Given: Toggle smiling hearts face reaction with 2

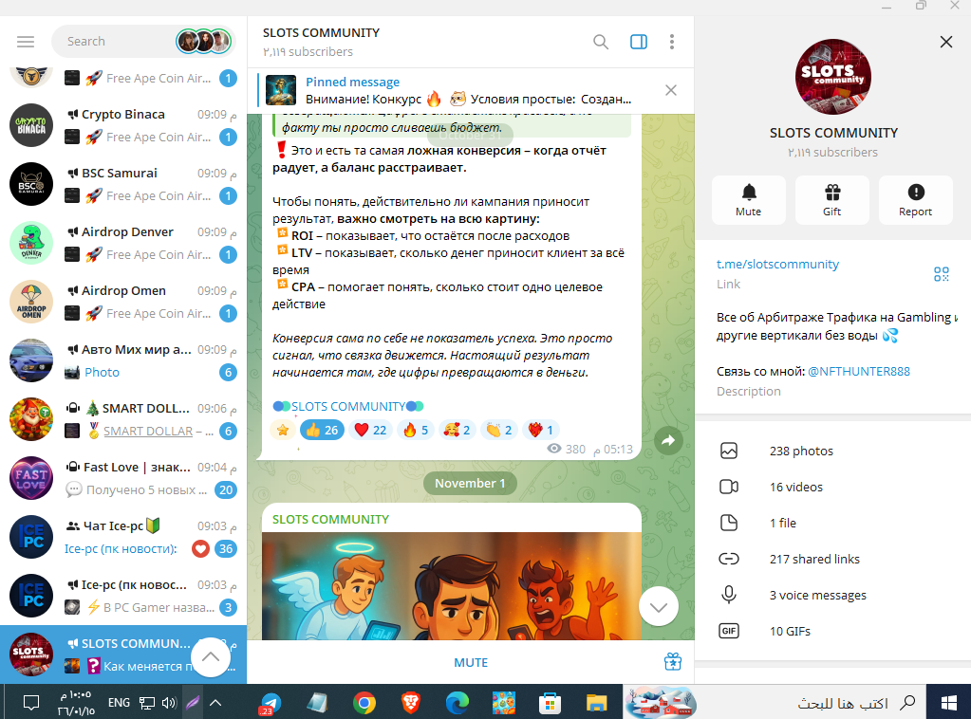Looking at the screenshot, I should pos(457,430).
